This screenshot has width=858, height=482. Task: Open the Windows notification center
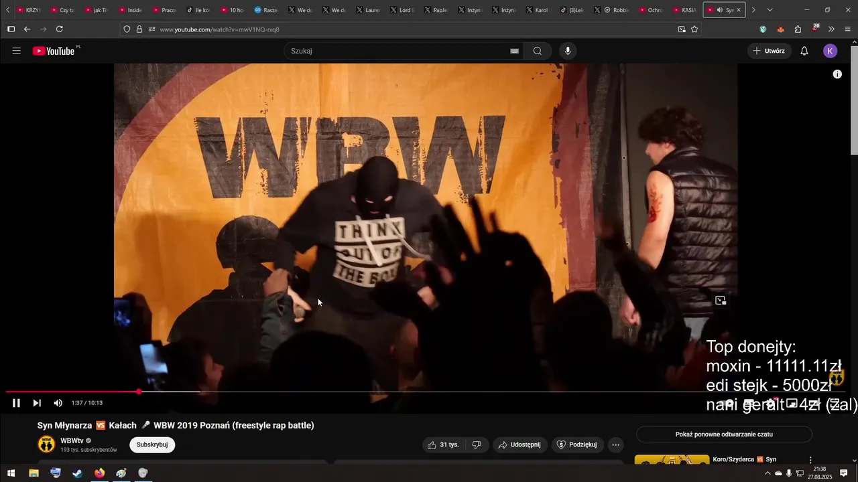(844, 473)
